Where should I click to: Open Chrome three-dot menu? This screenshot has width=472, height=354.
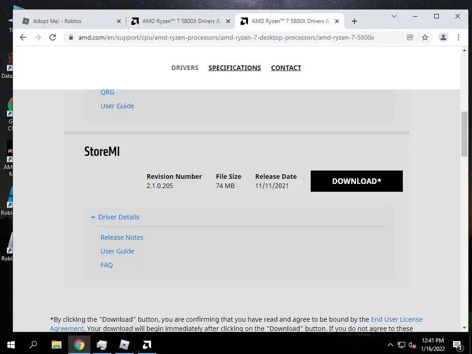tap(458, 37)
